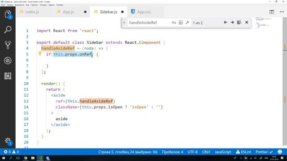Click the split editor icon
Image resolution: width=287 pixels, height=161 pixels.
[272, 12]
